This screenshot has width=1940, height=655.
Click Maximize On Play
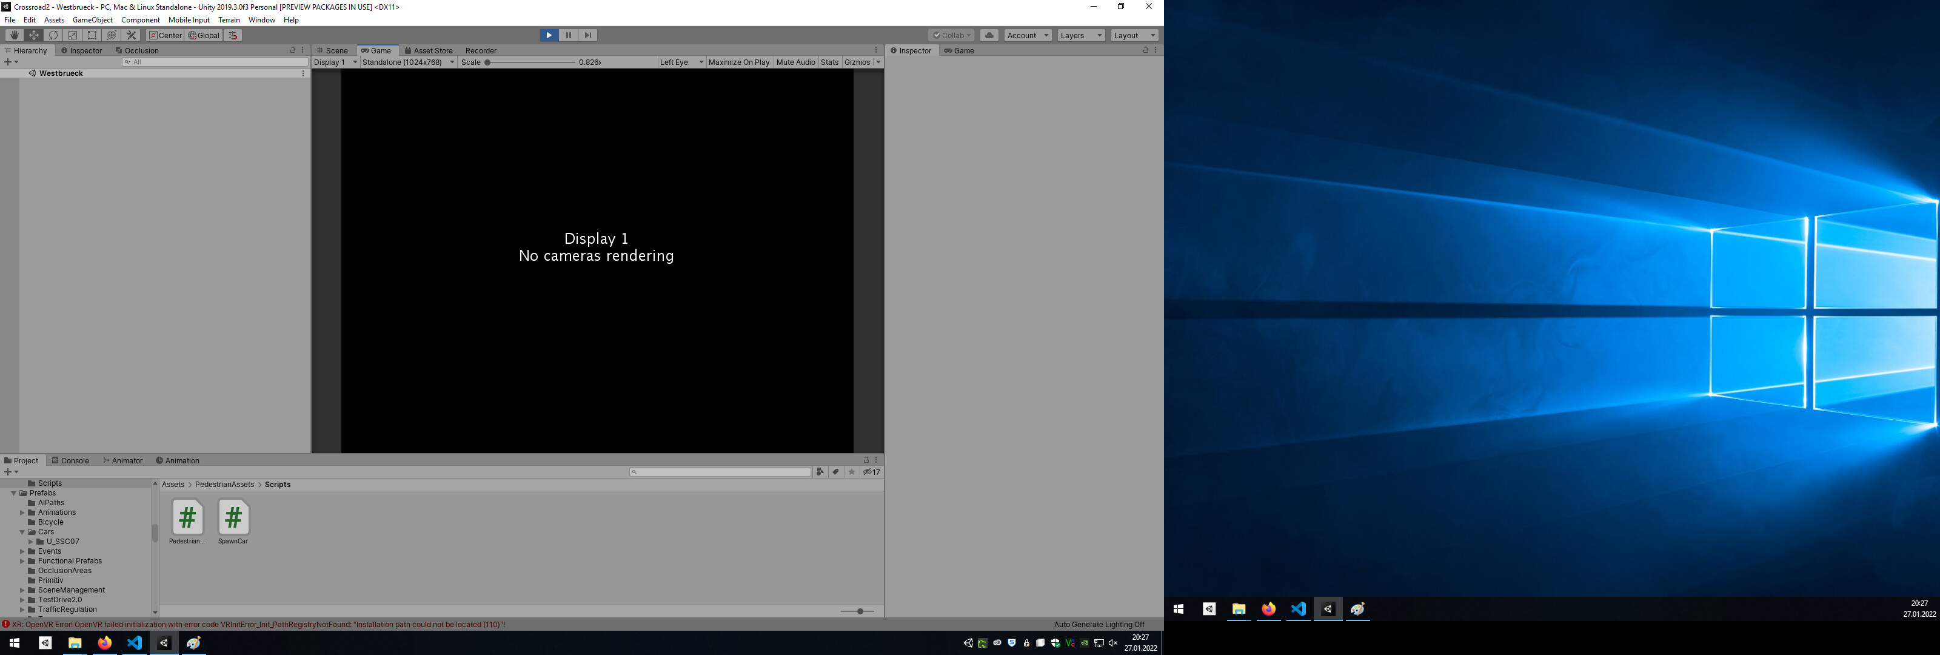[x=739, y=62]
